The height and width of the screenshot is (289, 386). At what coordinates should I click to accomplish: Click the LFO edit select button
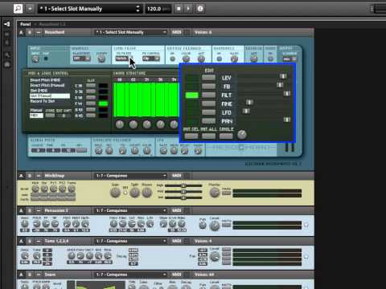[208, 112]
